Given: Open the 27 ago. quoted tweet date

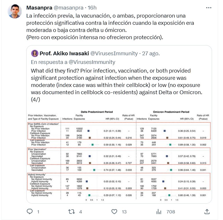Looking at the screenshot, I should (x=150, y=53).
